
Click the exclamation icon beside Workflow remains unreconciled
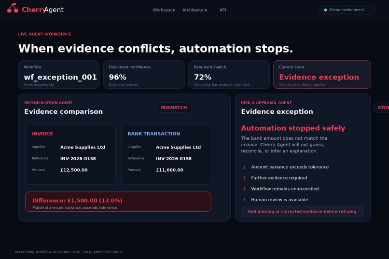pos(244,189)
